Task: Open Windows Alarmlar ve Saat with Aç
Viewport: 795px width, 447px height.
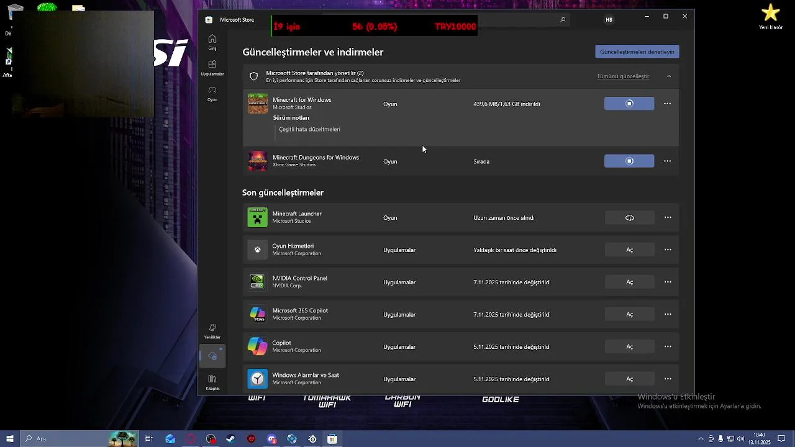Action: tap(629, 379)
